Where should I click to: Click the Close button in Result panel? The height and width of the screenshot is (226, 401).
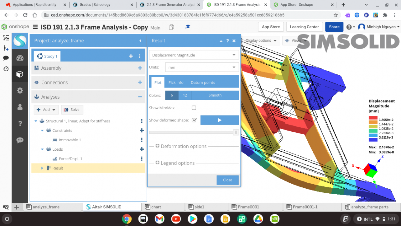pos(227,180)
